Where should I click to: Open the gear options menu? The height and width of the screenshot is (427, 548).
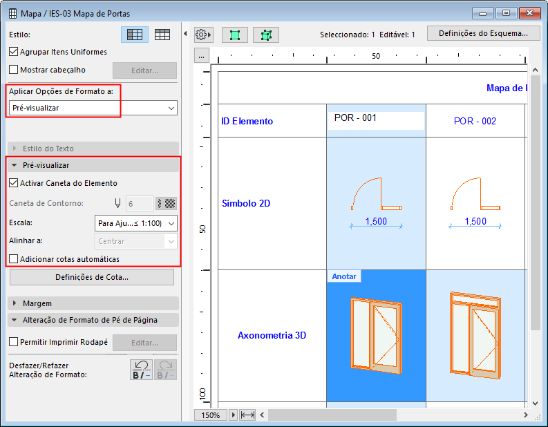pyautogui.click(x=203, y=35)
